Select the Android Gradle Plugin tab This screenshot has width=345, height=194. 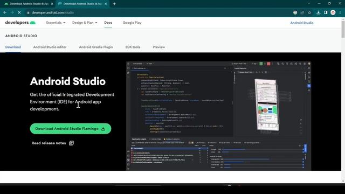coord(96,47)
